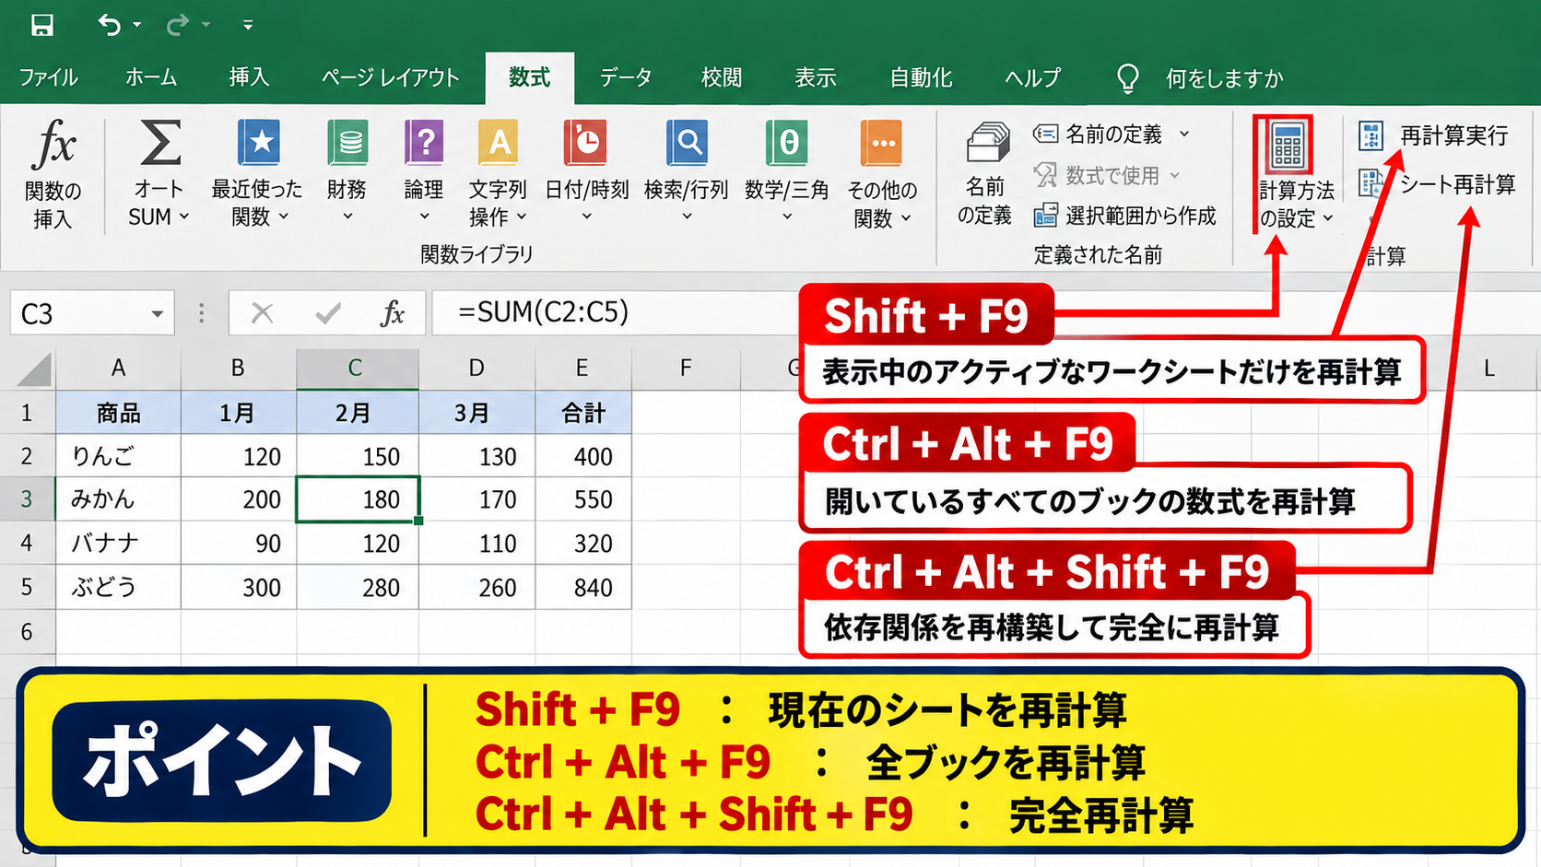Click 選択範囲から作成
Screen dimensions: 1541x867
coord(1124,216)
